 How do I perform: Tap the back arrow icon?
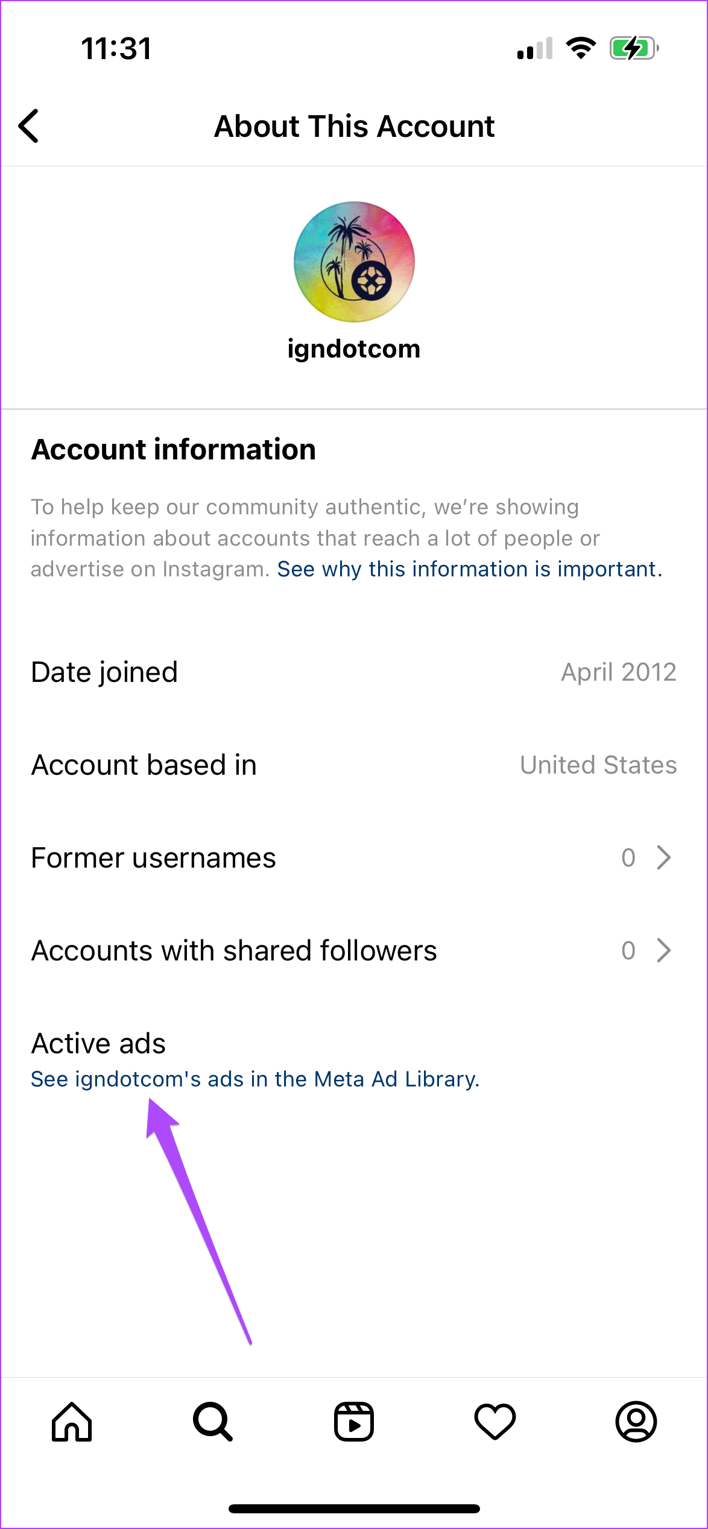(29, 126)
